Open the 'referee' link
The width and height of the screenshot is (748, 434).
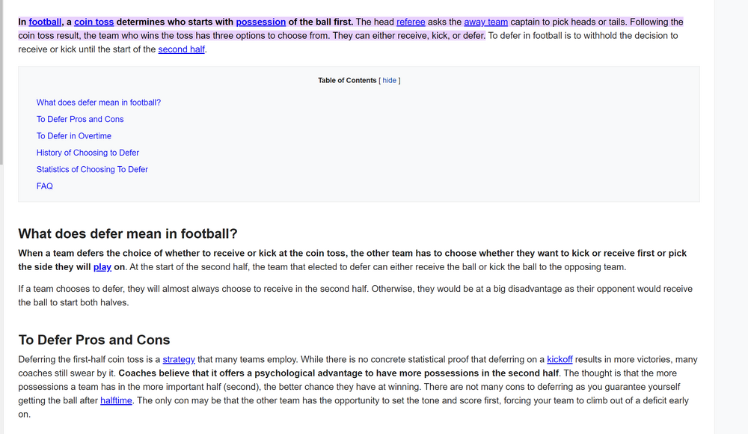pos(411,22)
